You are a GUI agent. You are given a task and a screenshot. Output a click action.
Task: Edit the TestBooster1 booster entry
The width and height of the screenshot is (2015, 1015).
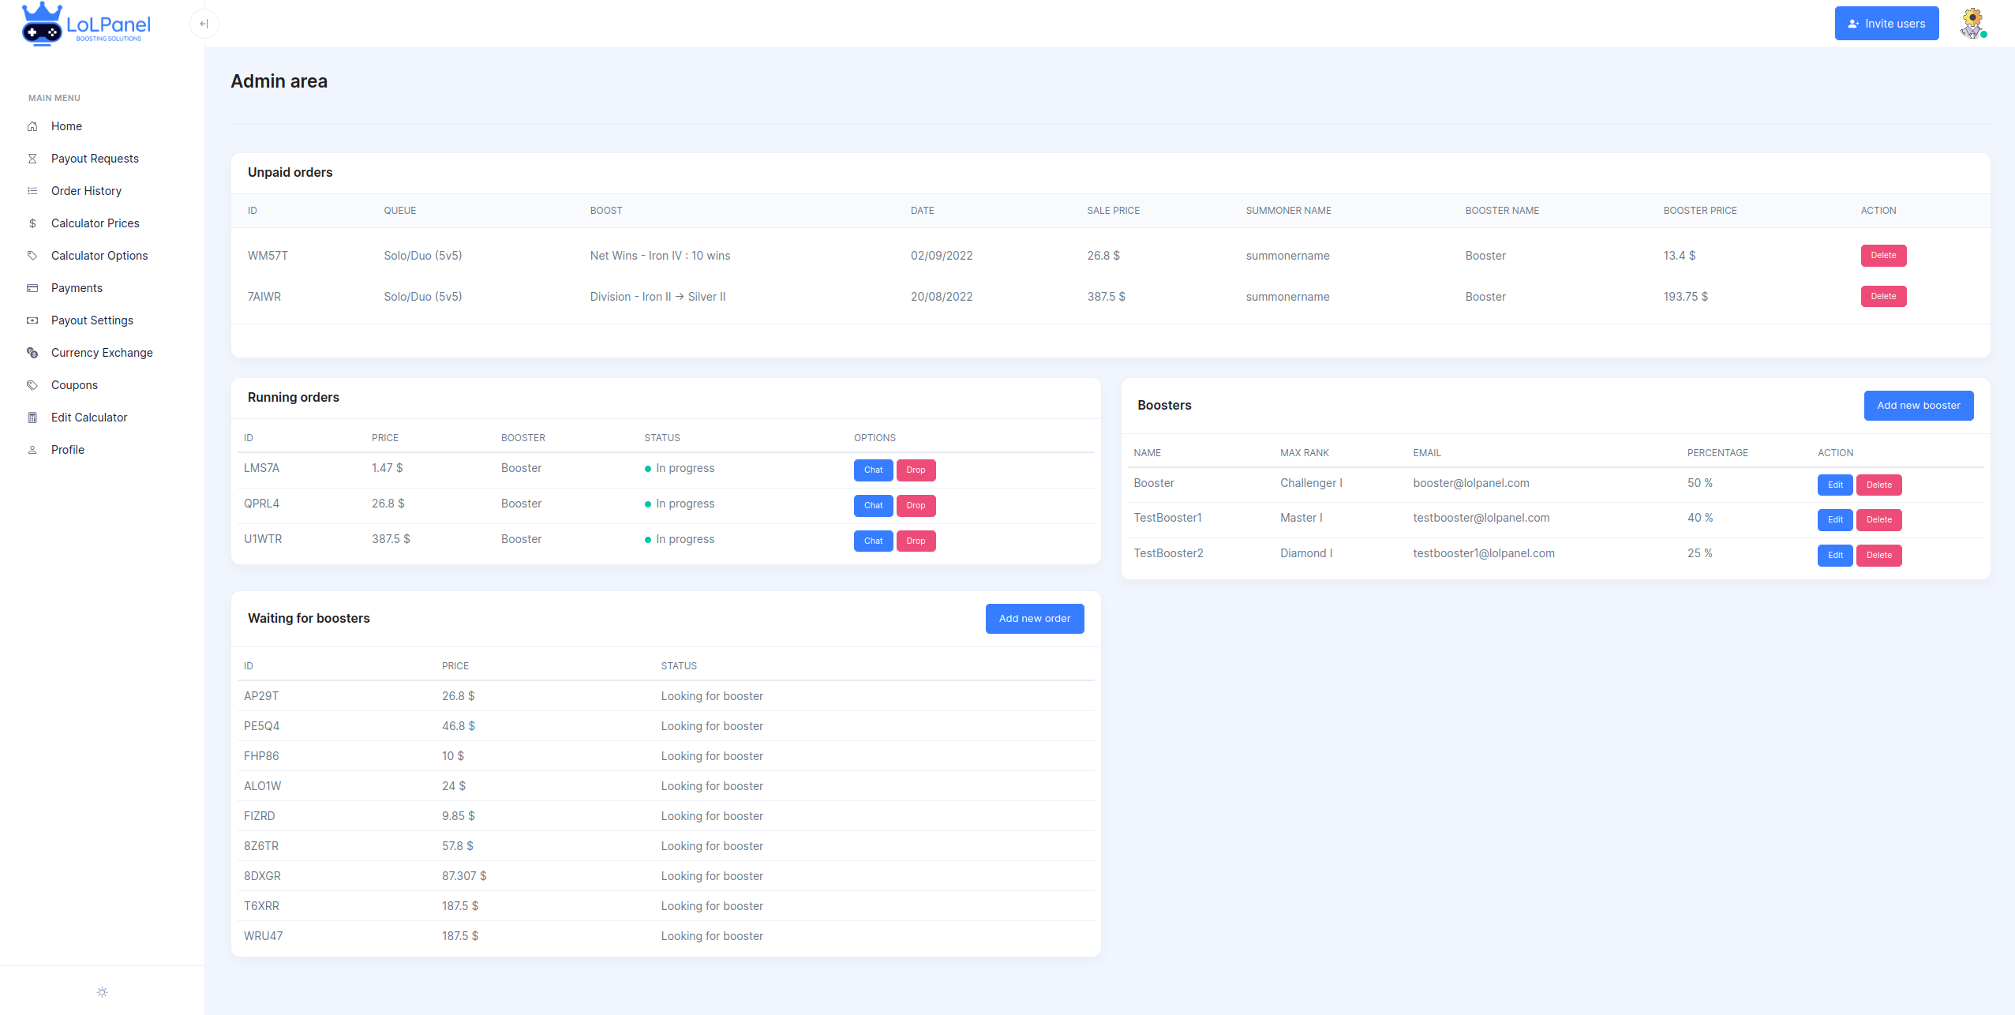(x=1834, y=520)
